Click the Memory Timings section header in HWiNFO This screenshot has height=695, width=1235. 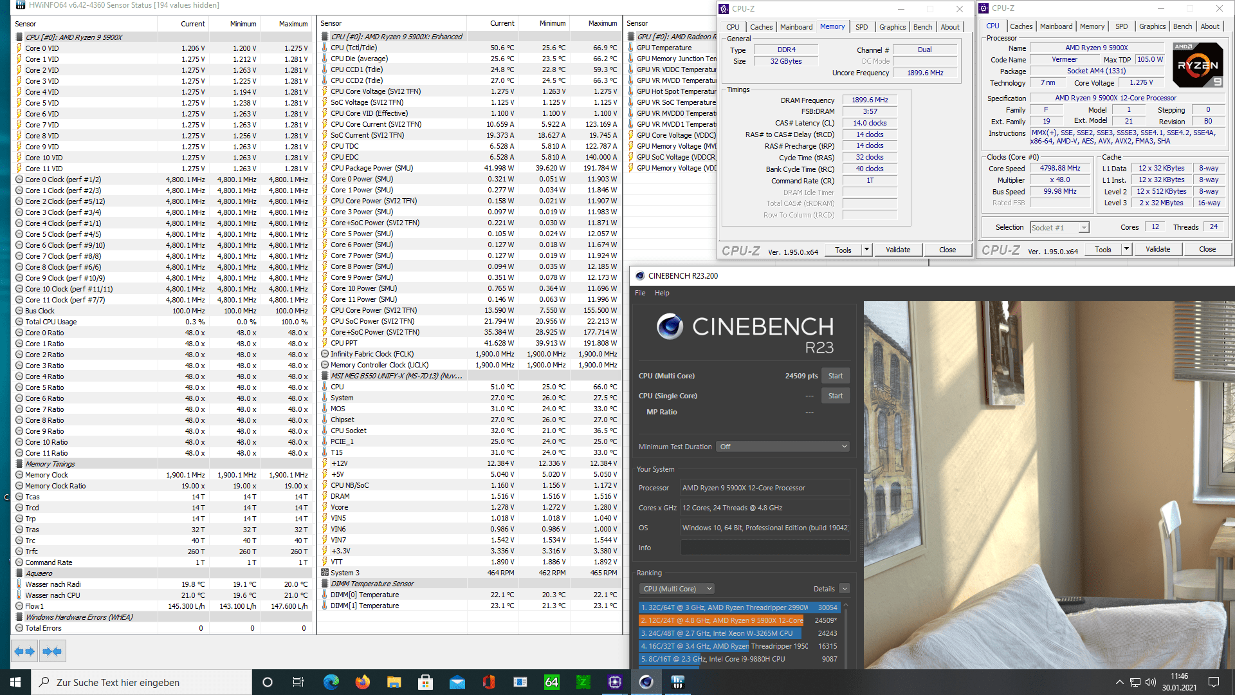(162, 464)
